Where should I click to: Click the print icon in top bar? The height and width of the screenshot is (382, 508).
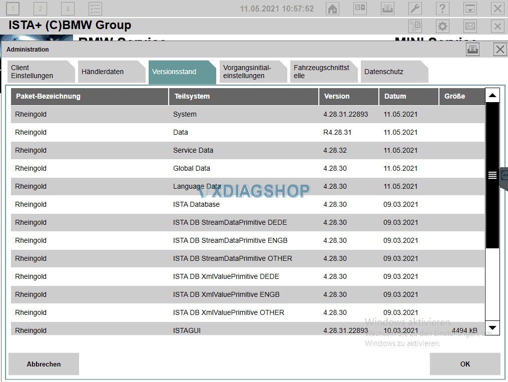pyautogui.click(x=387, y=9)
